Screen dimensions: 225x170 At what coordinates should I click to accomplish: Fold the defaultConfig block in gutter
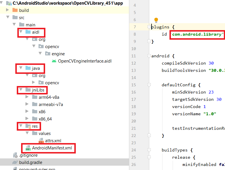click(149, 85)
